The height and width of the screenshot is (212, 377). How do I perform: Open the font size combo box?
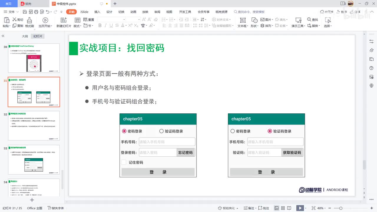click(x=133, y=19)
